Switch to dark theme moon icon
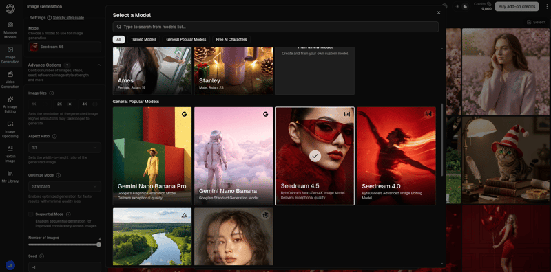Image resolution: width=551 pixels, height=272 pixels. coord(465,6)
